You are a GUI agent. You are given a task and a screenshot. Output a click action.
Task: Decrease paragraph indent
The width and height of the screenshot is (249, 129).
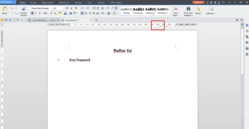[94, 8]
